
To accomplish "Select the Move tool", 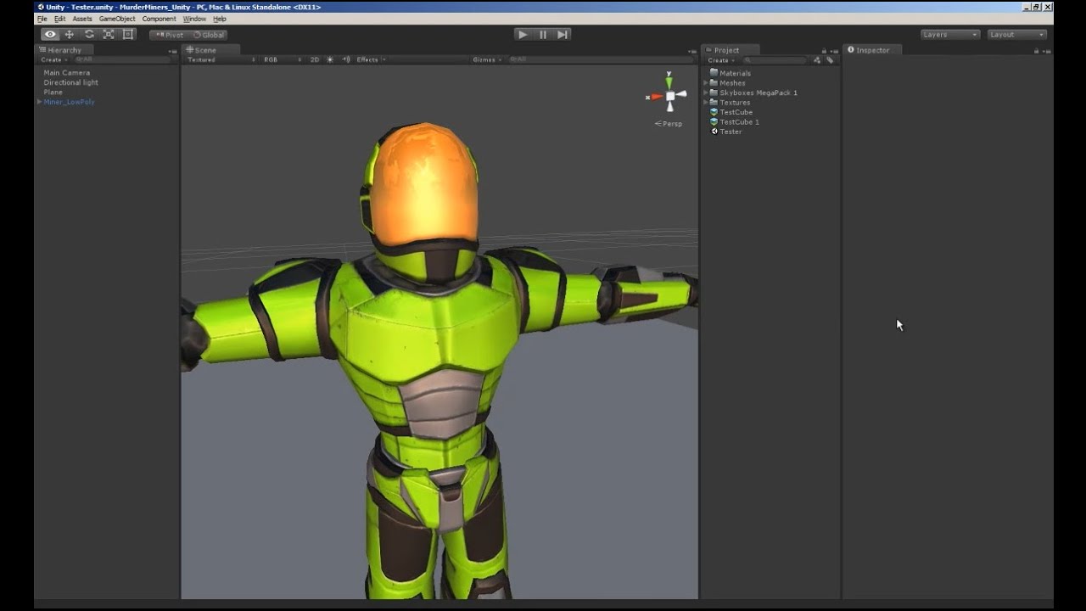I will [70, 35].
